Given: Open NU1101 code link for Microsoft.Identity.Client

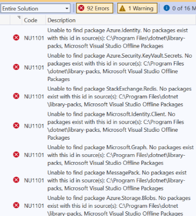Looking at the screenshot, I should pyautogui.click(x=34, y=126).
